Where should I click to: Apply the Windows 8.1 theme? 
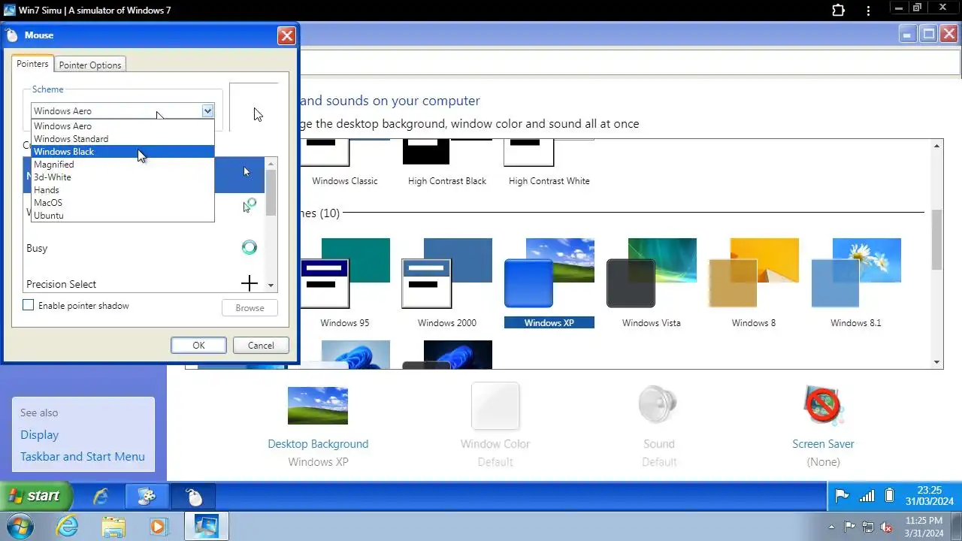(856, 283)
